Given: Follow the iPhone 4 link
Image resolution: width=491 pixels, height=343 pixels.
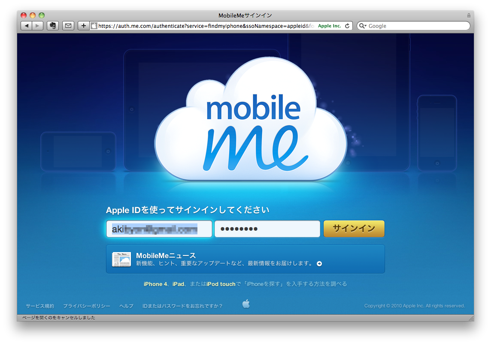Looking at the screenshot, I should coord(155,284).
